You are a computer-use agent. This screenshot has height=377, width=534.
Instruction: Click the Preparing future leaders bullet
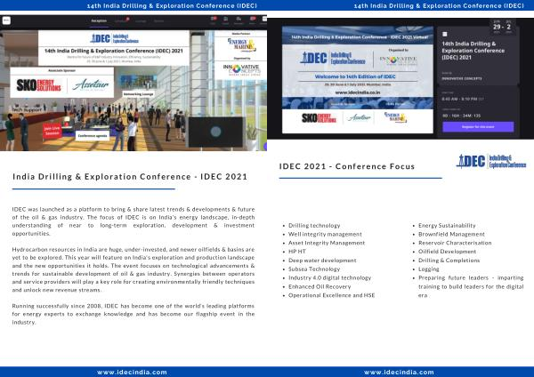[x=471, y=286]
